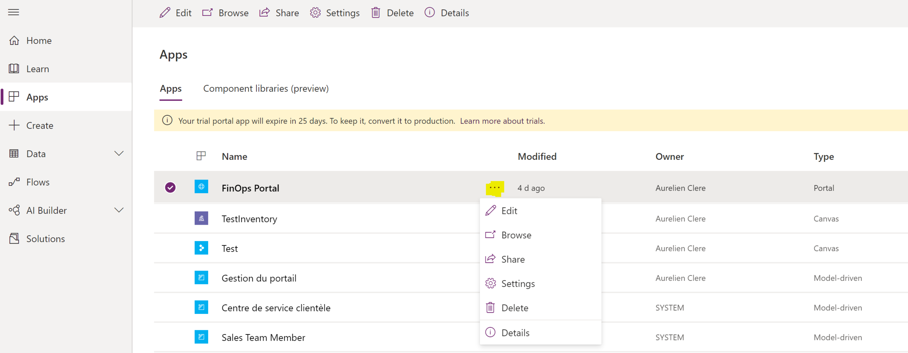908x353 pixels.
Task: Sort apps by the Modified column header
Action: pos(537,156)
